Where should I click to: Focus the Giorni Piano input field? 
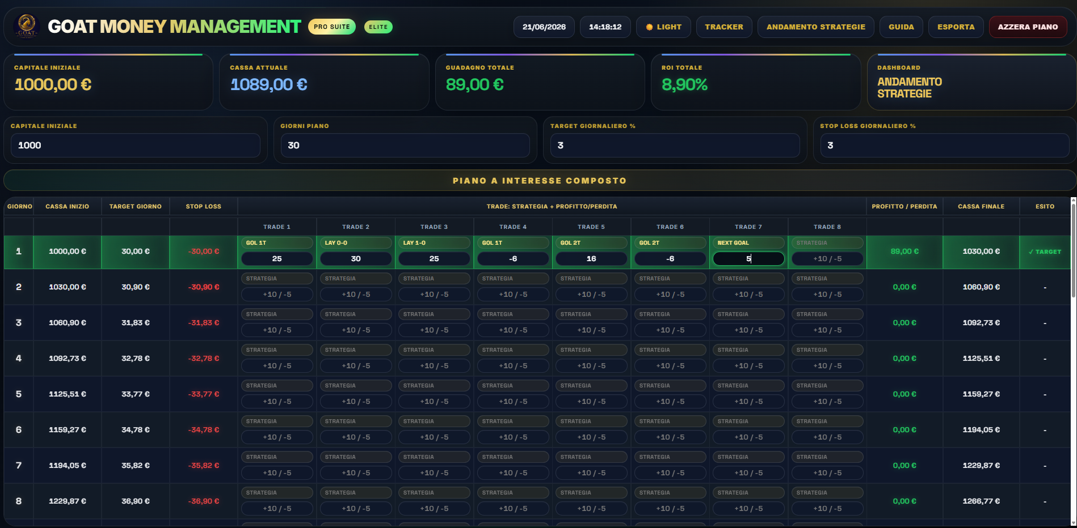click(x=405, y=146)
